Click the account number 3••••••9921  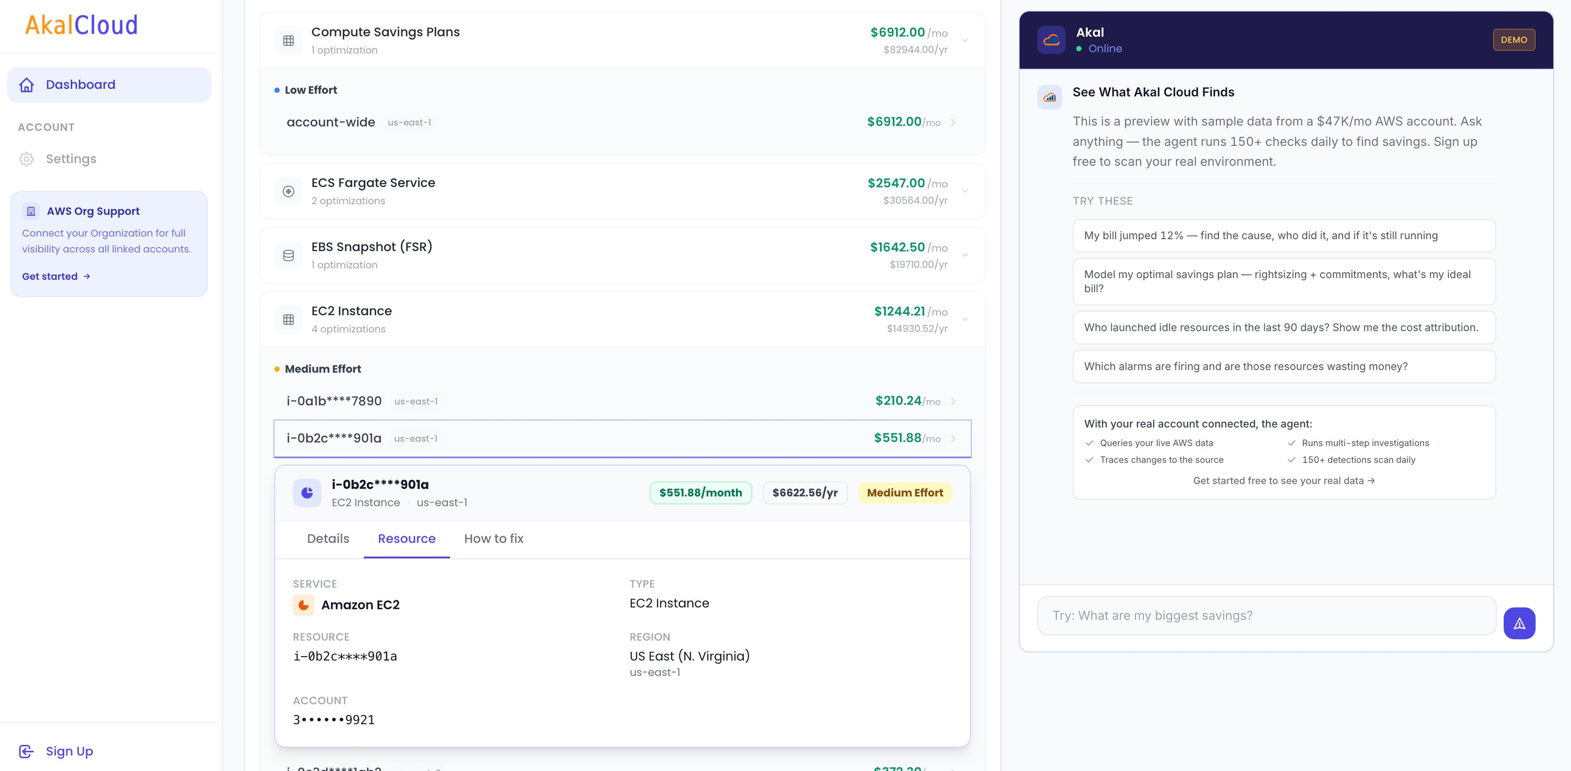click(x=334, y=720)
